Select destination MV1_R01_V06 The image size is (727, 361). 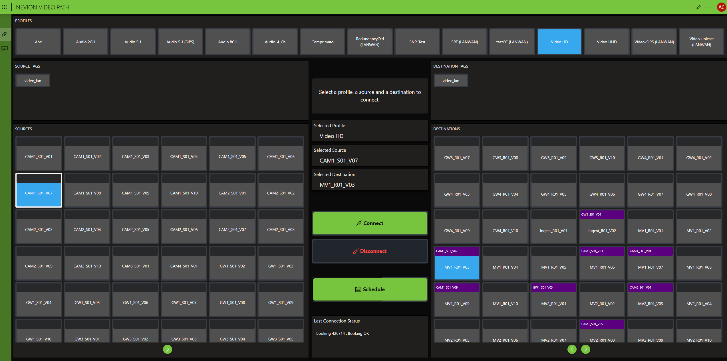(x=602, y=263)
